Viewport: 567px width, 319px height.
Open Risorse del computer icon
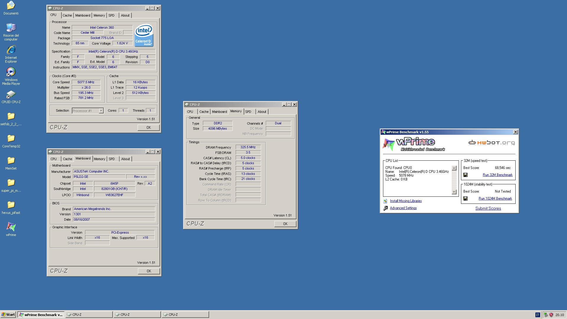pyautogui.click(x=11, y=32)
